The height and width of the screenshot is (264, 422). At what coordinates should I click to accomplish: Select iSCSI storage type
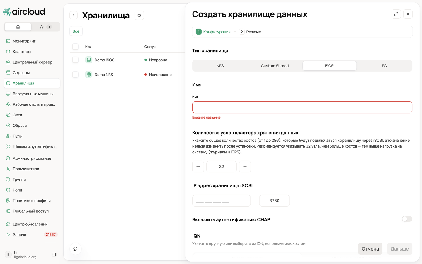pos(330,66)
